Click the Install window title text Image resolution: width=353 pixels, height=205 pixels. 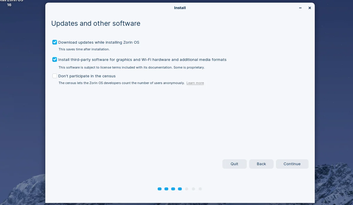(x=180, y=8)
